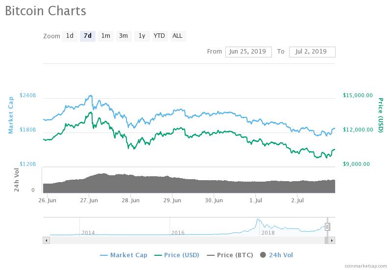Image resolution: width=392 pixels, height=270 pixels.
Task: Click the 24h Vol axis title
Action: (17, 180)
